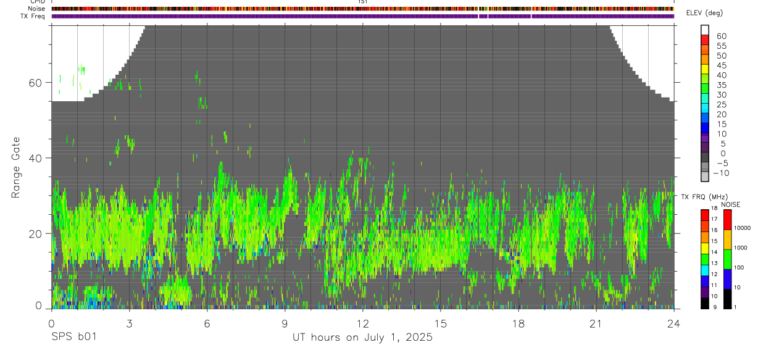This screenshot has width=758, height=350.
Task: Click the 12 tick on UT hours axis
Action: [362, 323]
